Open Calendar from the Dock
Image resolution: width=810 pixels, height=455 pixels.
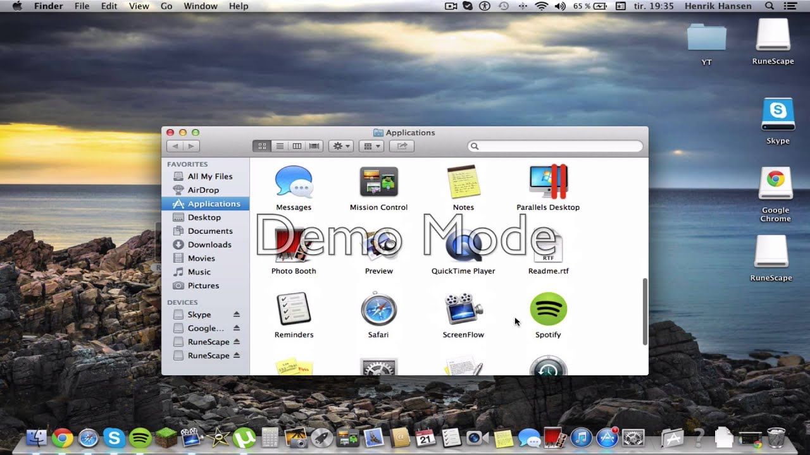coord(425,437)
